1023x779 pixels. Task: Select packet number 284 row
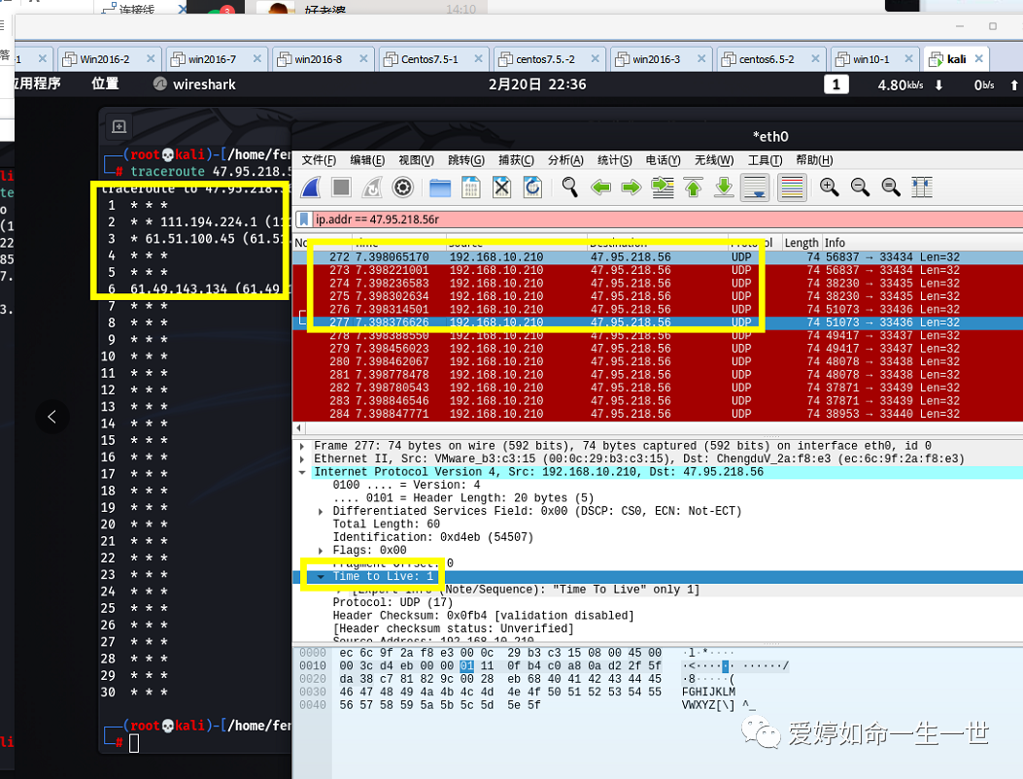click(658, 414)
